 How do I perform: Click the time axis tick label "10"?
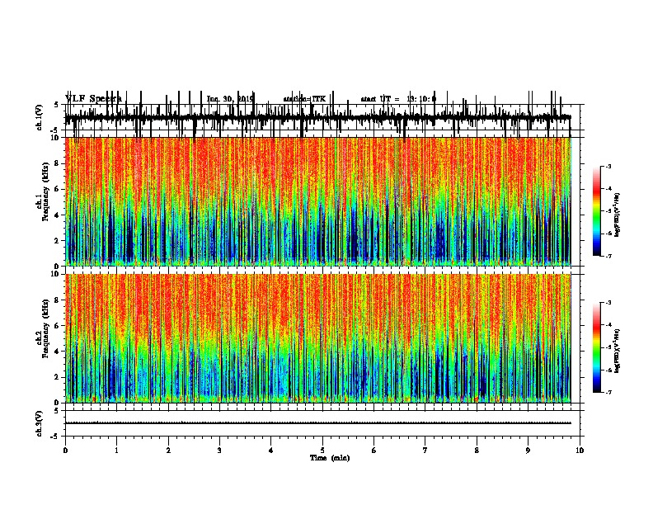(x=580, y=451)
